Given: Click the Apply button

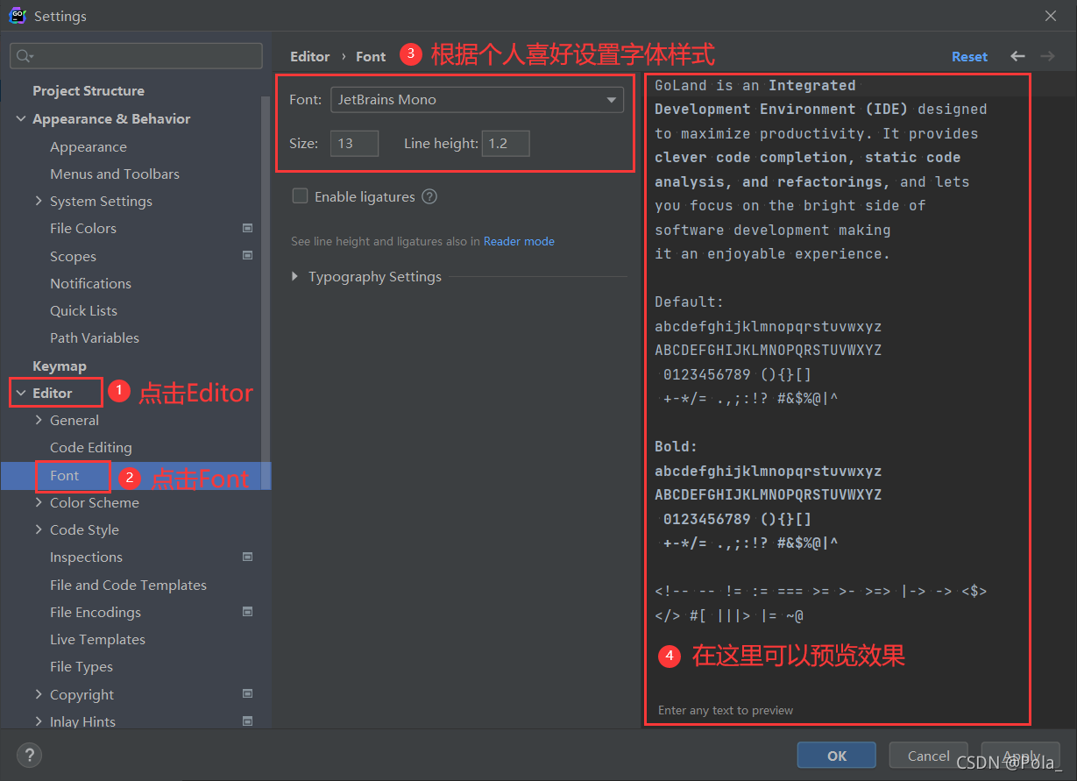Looking at the screenshot, I should pos(1021,756).
